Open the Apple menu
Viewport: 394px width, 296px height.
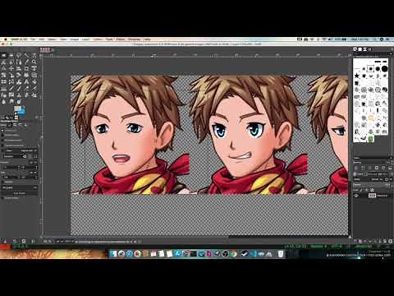pos(5,39)
